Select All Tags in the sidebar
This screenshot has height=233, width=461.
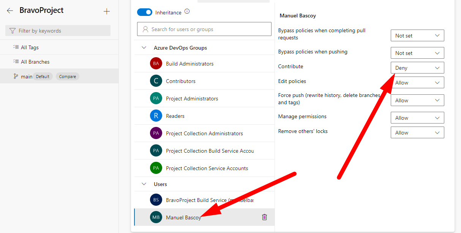30,47
